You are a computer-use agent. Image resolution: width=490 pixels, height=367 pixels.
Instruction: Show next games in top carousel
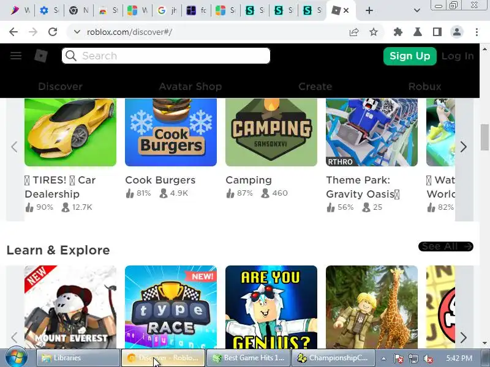click(464, 147)
